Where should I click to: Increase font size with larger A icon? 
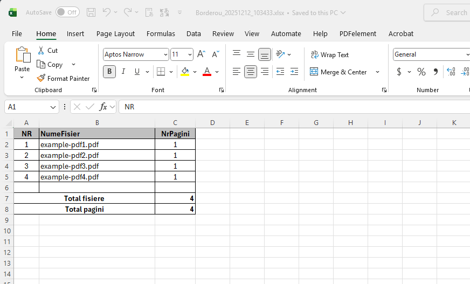(202, 54)
